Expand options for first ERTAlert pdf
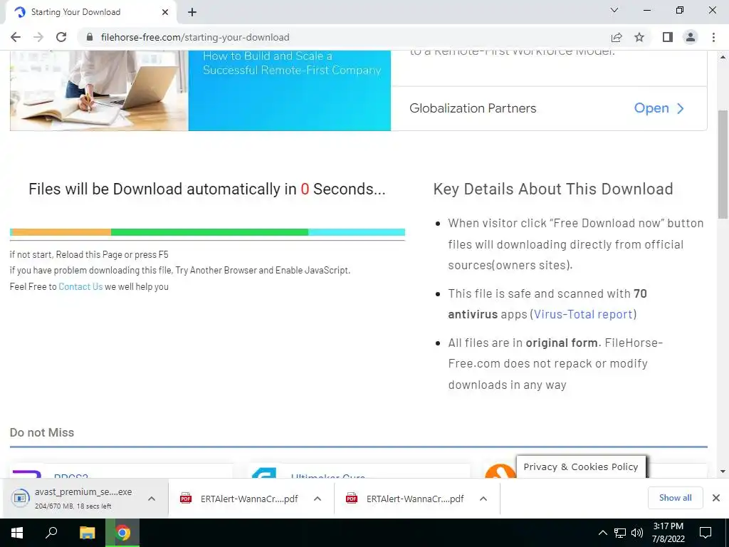This screenshot has height=547, width=729. click(x=318, y=499)
